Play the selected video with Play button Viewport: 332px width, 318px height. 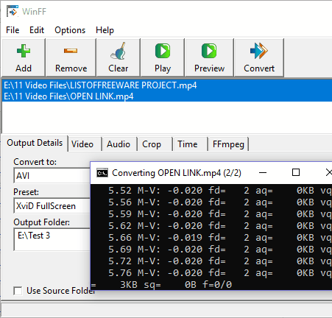tap(163, 57)
